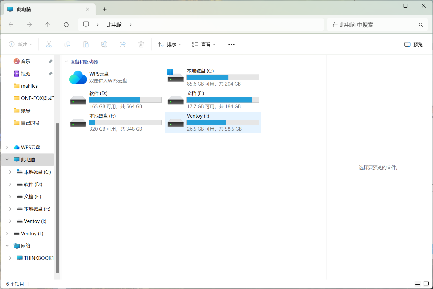Click the rename icon in toolbar
Image resolution: width=433 pixels, height=289 pixels.
pos(104,45)
